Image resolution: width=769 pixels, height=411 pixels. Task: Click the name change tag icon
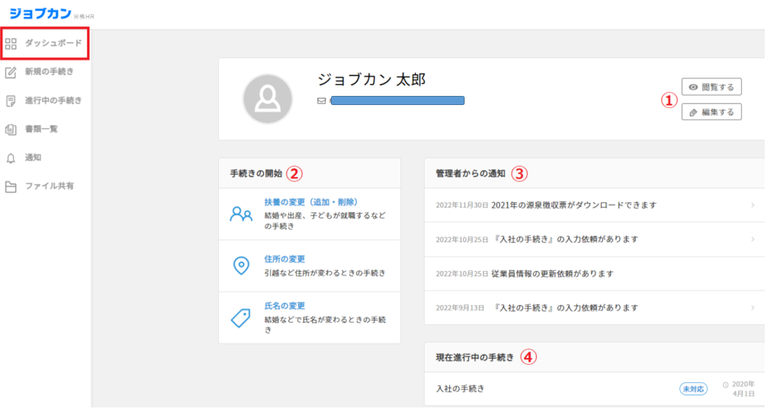tap(241, 317)
